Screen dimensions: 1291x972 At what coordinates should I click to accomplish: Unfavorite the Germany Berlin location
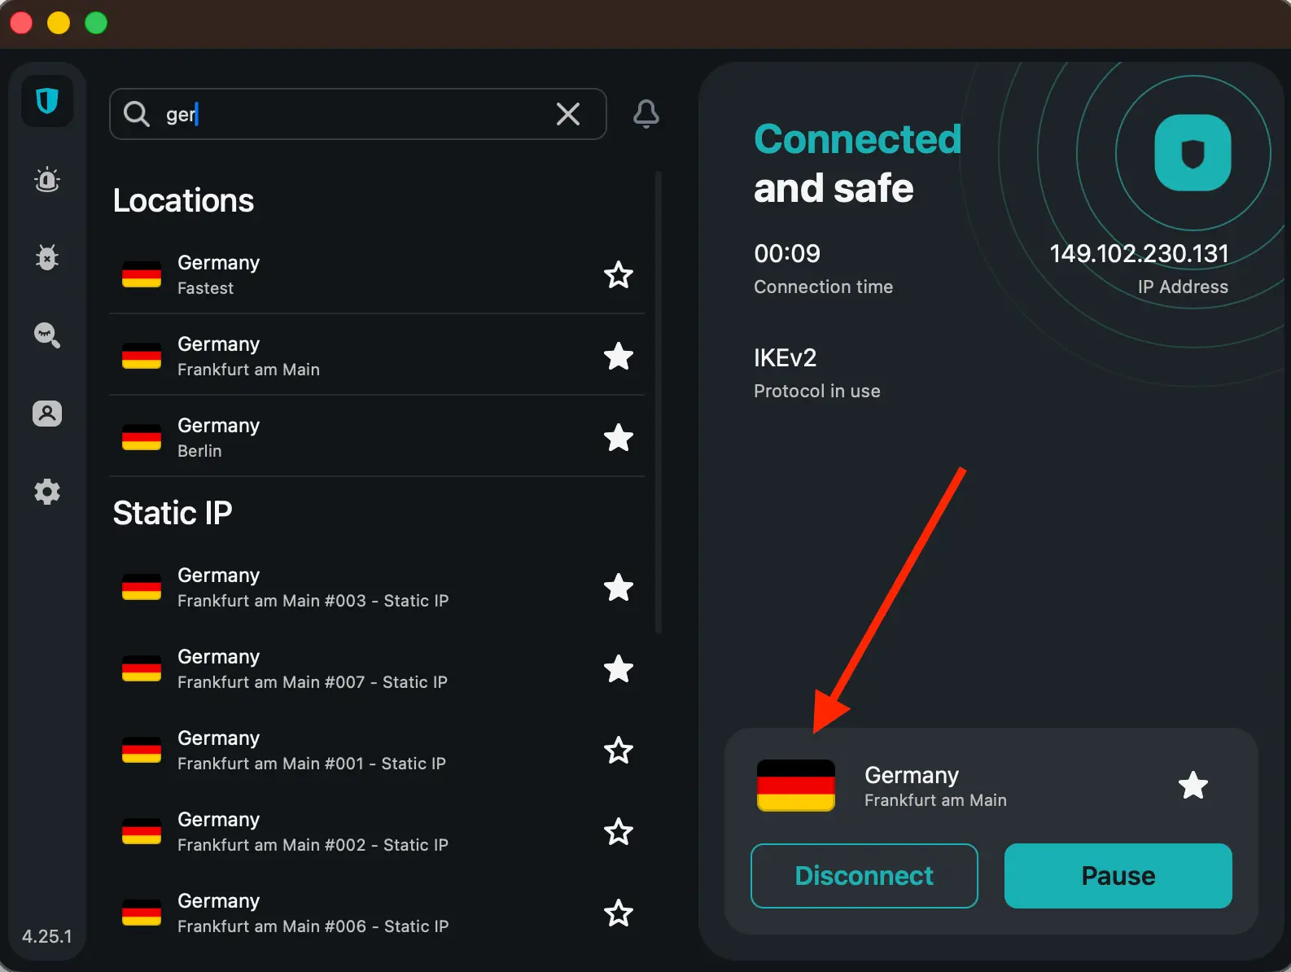(619, 438)
